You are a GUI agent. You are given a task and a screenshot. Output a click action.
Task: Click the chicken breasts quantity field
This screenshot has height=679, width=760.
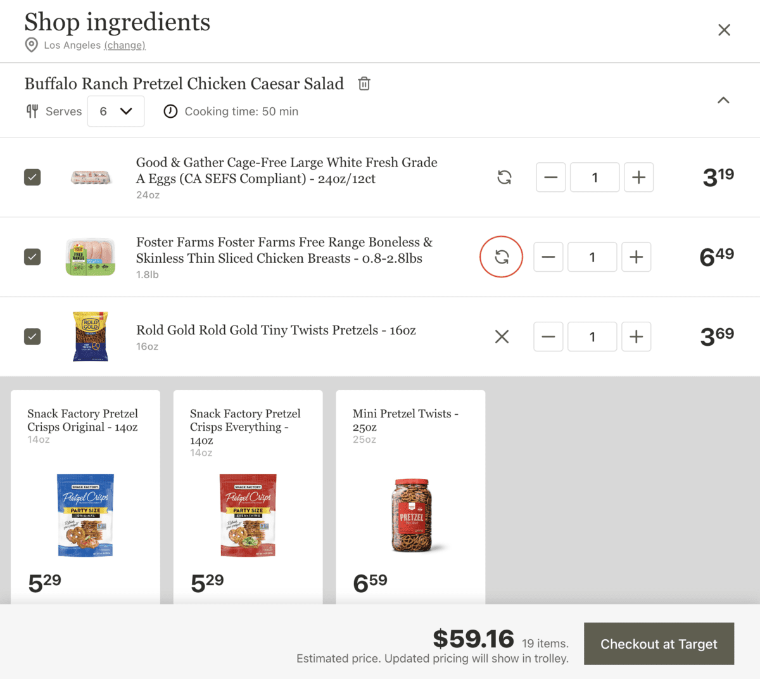592,257
